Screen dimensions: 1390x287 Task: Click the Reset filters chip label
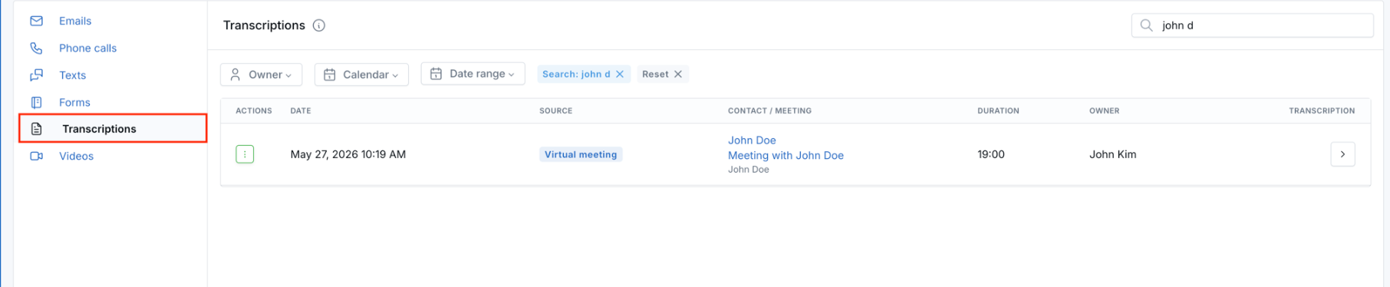coord(655,74)
